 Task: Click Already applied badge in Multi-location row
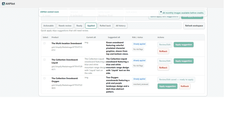(139, 44)
